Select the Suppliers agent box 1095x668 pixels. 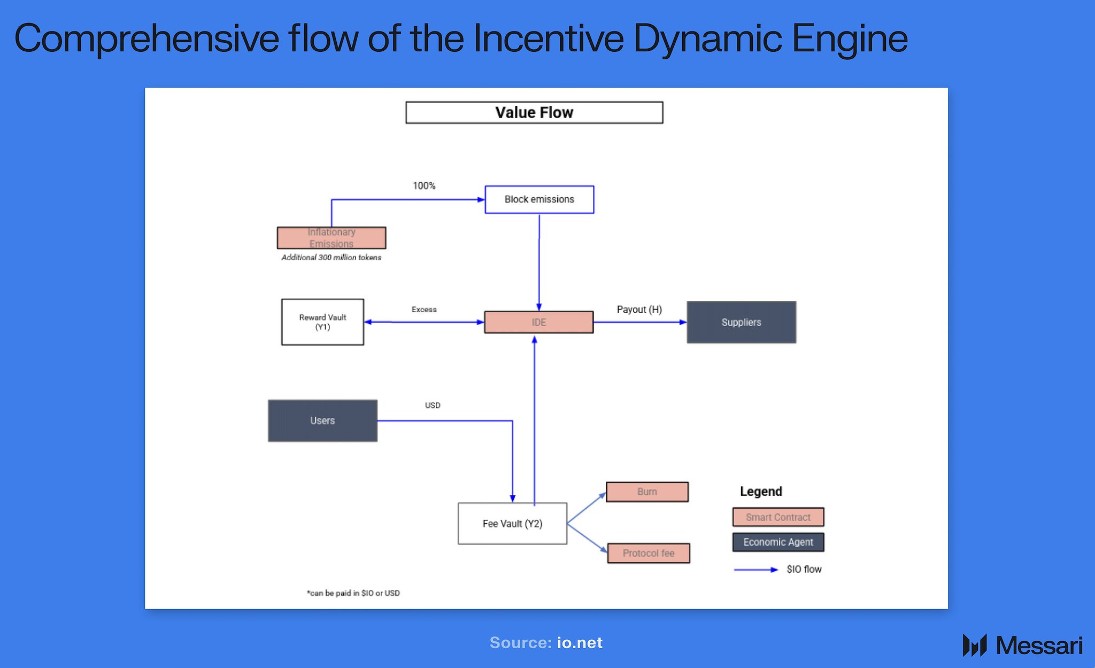[741, 322]
